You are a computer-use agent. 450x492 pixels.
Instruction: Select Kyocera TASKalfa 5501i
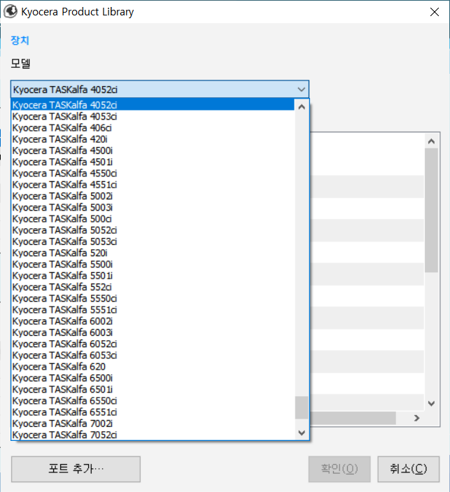(153, 276)
